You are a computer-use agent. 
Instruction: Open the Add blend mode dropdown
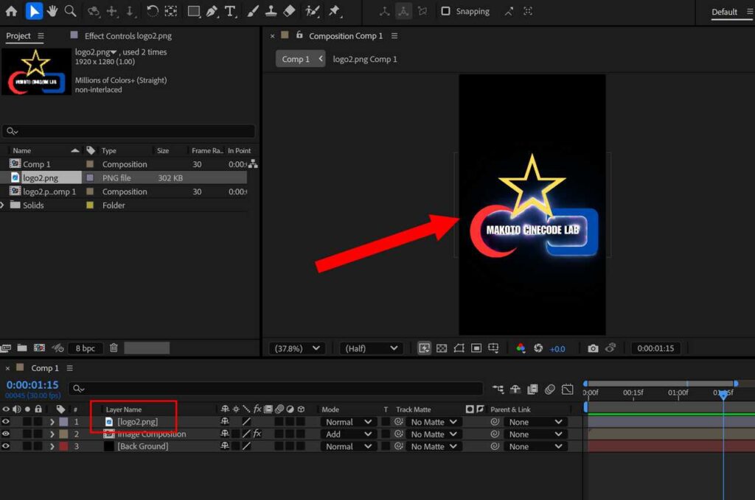pos(347,434)
